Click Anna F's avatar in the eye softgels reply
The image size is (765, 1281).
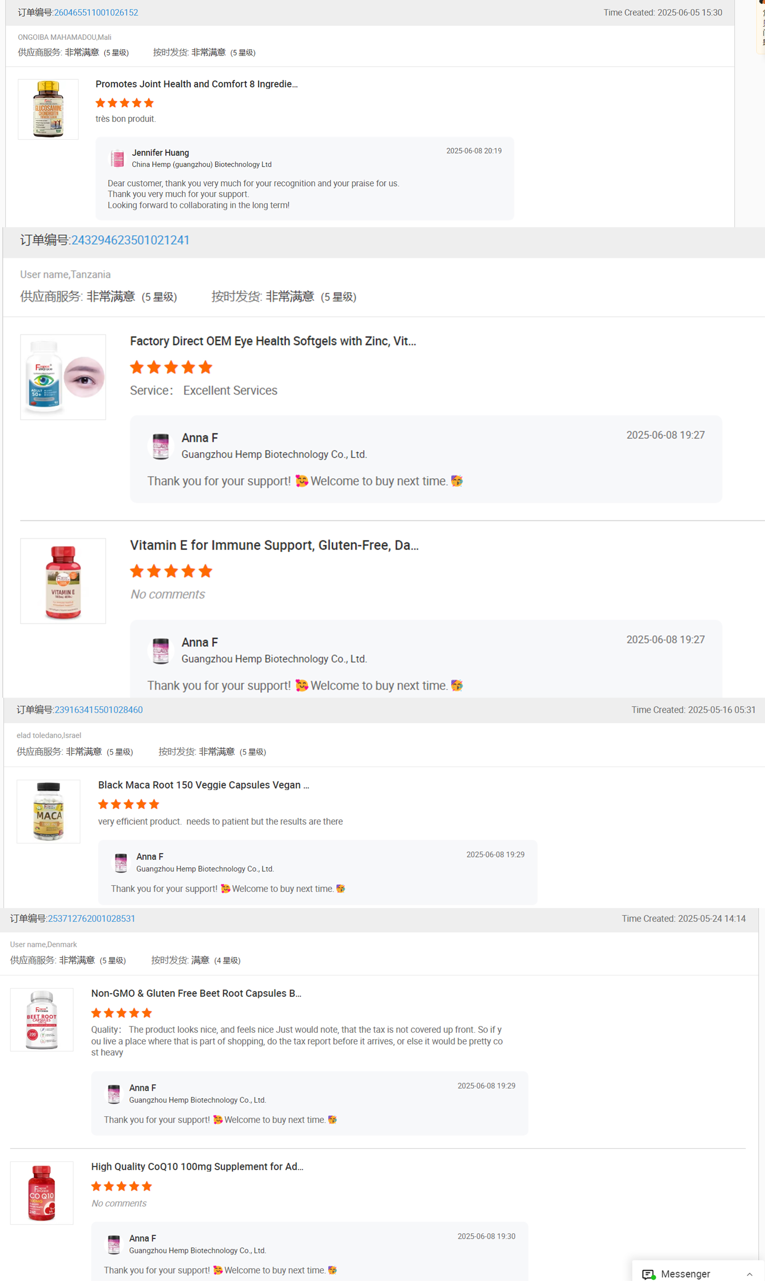click(x=161, y=445)
